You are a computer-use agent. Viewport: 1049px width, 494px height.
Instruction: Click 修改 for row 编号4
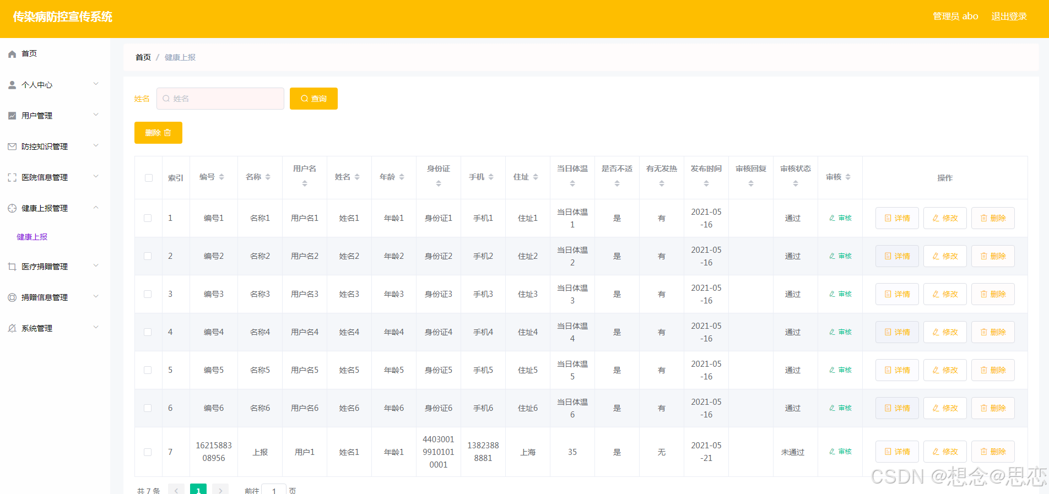tap(945, 332)
